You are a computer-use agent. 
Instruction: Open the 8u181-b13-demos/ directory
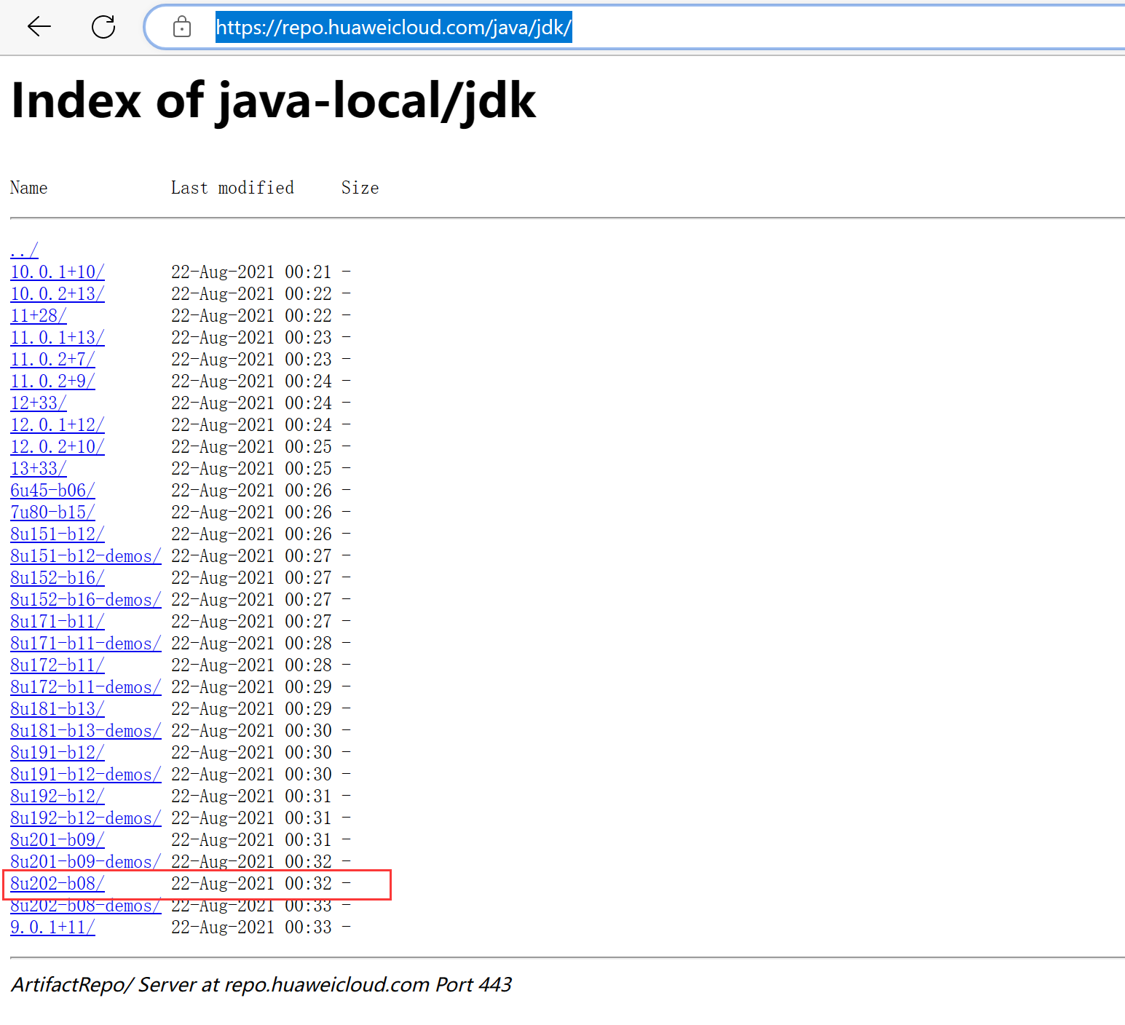86,730
